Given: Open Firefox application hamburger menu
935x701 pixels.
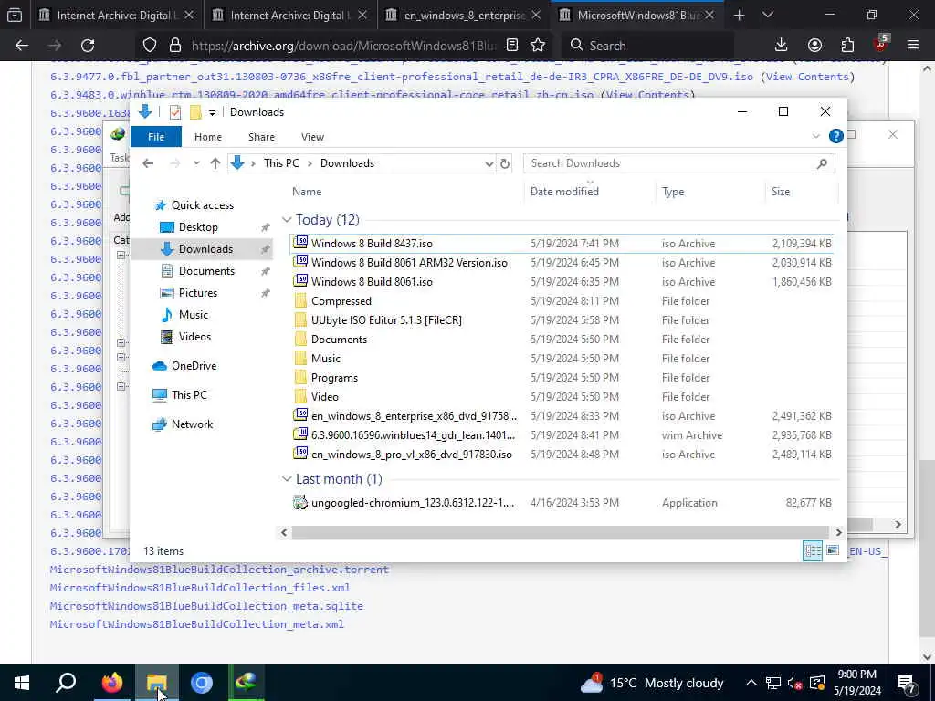Looking at the screenshot, I should click(913, 46).
